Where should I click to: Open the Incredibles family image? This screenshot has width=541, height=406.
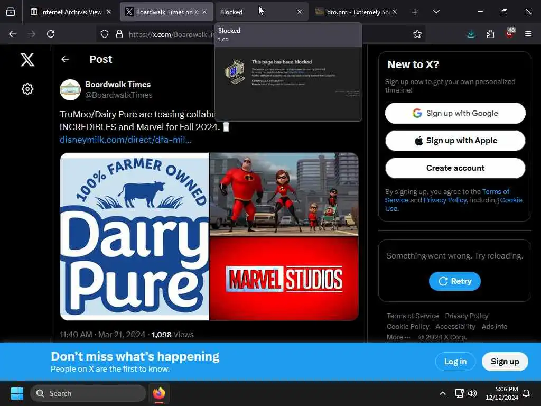pyautogui.click(x=284, y=195)
